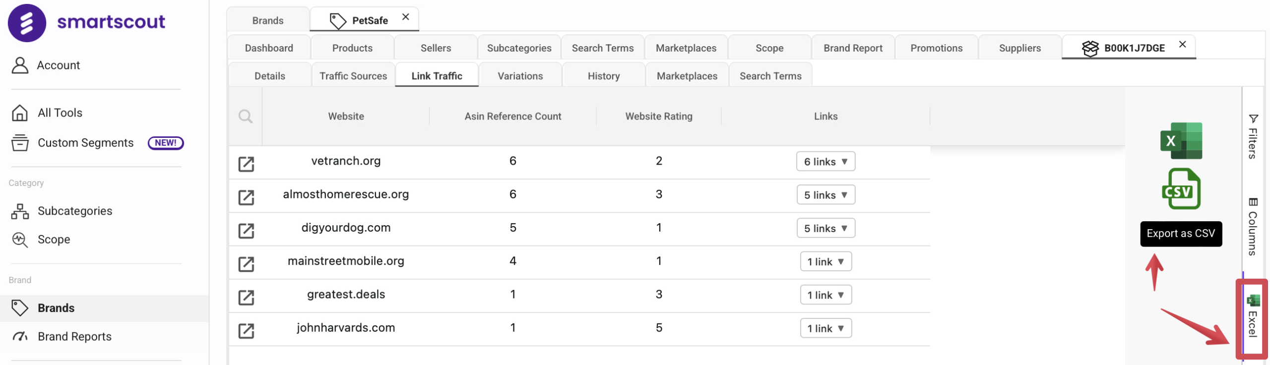Viewport: 1270px width, 365px height.
Task: Open the Excel side panel tab
Action: [1253, 316]
